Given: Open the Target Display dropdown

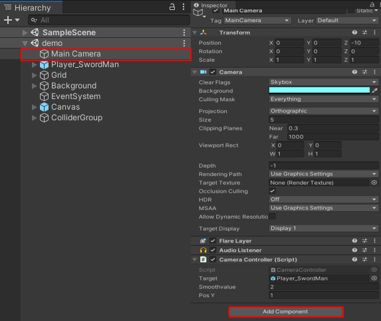Looking at the screenshot, I should coord(324,228).
